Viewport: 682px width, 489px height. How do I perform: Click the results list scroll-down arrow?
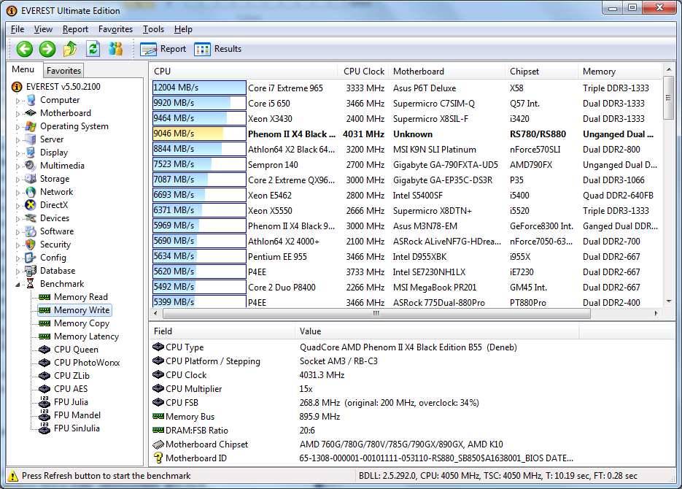(669, 301)
